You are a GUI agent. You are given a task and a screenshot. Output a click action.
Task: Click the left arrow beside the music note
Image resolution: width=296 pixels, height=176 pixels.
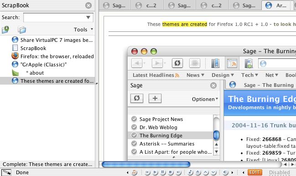[128, 172]
